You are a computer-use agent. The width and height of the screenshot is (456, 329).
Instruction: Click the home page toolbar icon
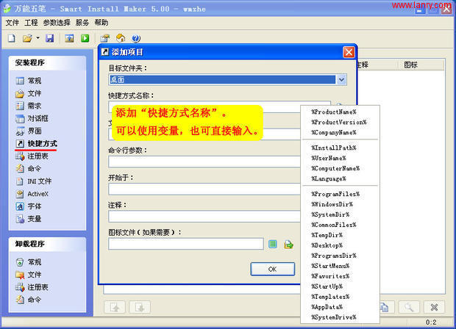pyautogui.click(x=121, y=38)
